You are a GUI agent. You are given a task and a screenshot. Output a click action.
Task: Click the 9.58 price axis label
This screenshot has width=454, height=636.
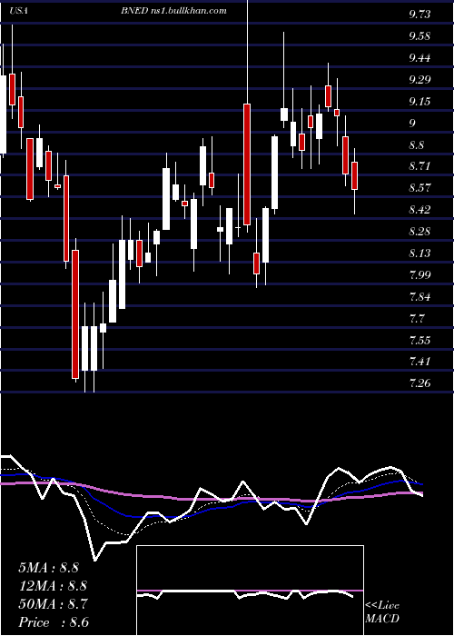tap(419, 36)
